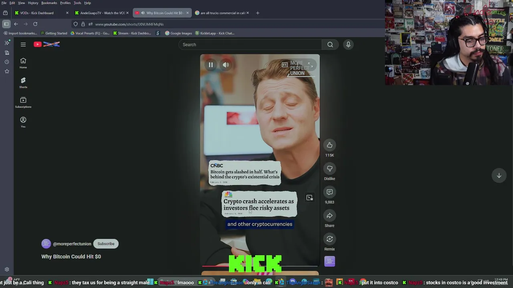
Task: Open @moreperfectunion channel link
Action: 72,244
